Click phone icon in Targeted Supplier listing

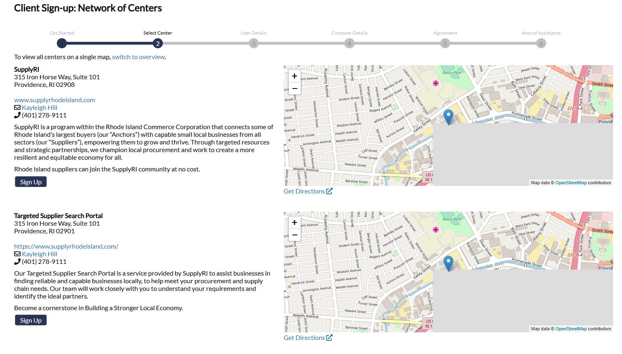pyautogui.click(x=17, y=261)
